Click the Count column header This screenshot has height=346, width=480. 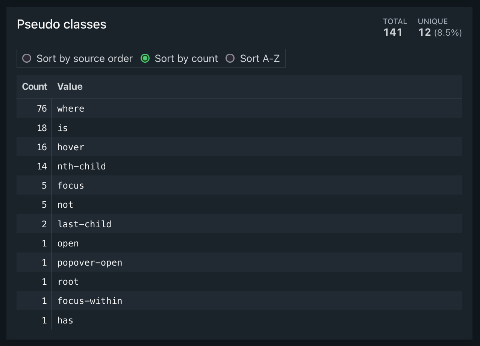pyautogui.click(x=35, y=87)
